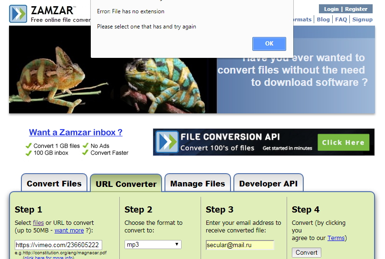Click the Convert button

pos(307,253)
